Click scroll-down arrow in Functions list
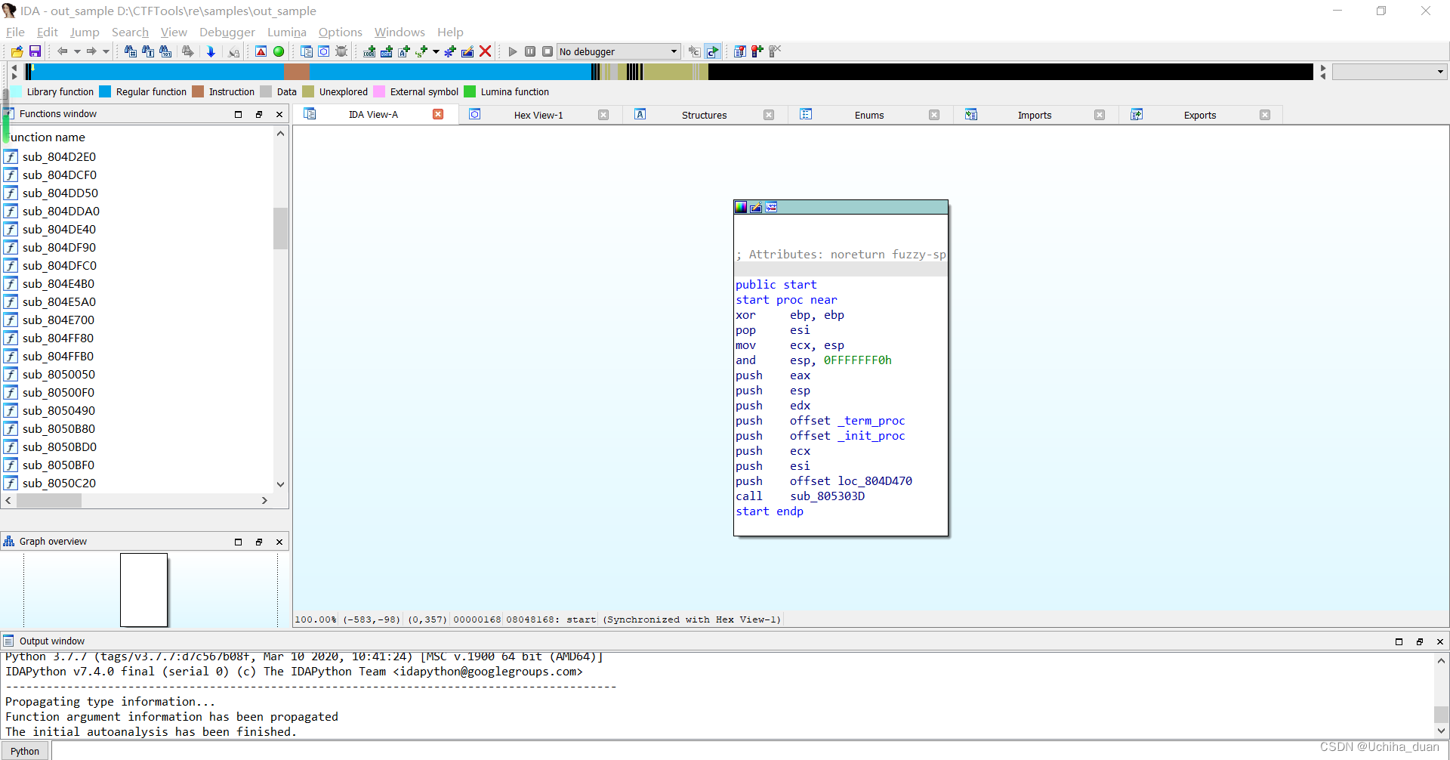The image size is (1450, 760). [280, 484]
